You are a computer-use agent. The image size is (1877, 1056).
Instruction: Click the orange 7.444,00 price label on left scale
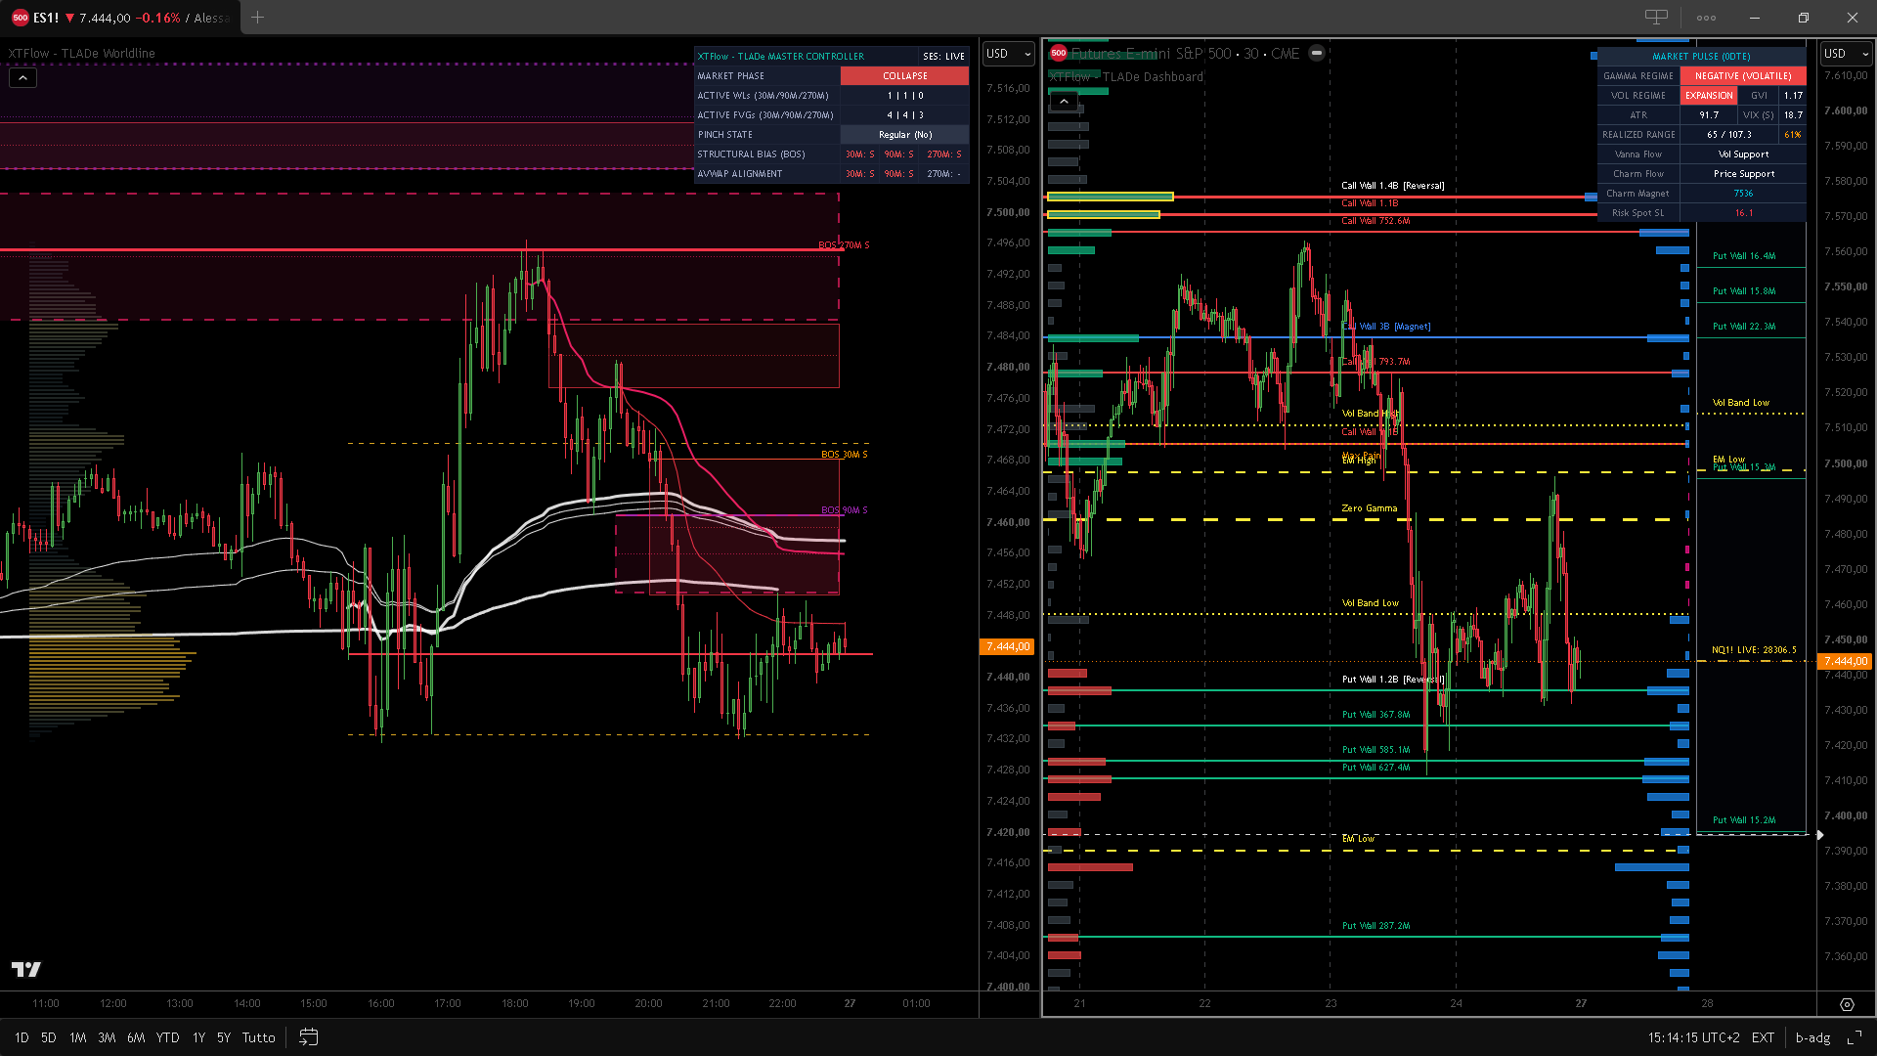tap(1007, 646)
